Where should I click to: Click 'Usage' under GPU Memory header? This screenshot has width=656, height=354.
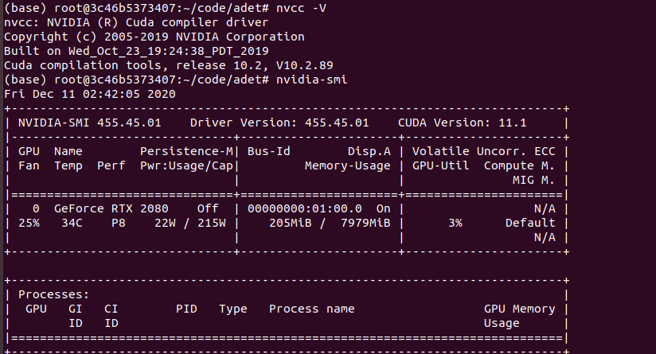(502, 324)
